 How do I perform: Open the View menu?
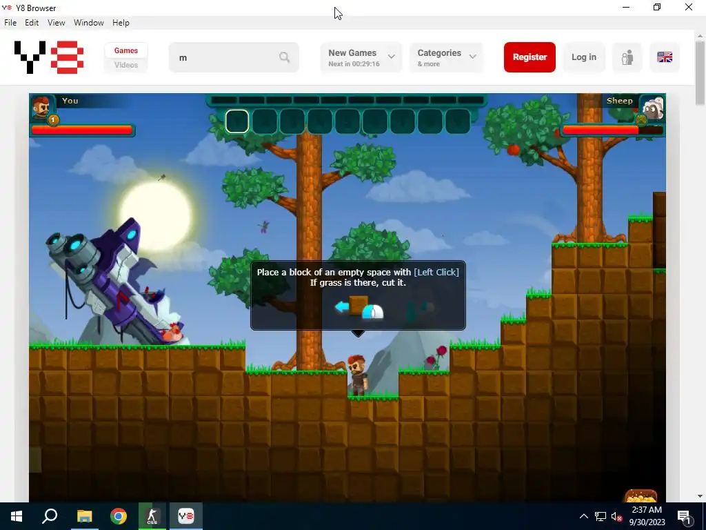tap(57, 23)
